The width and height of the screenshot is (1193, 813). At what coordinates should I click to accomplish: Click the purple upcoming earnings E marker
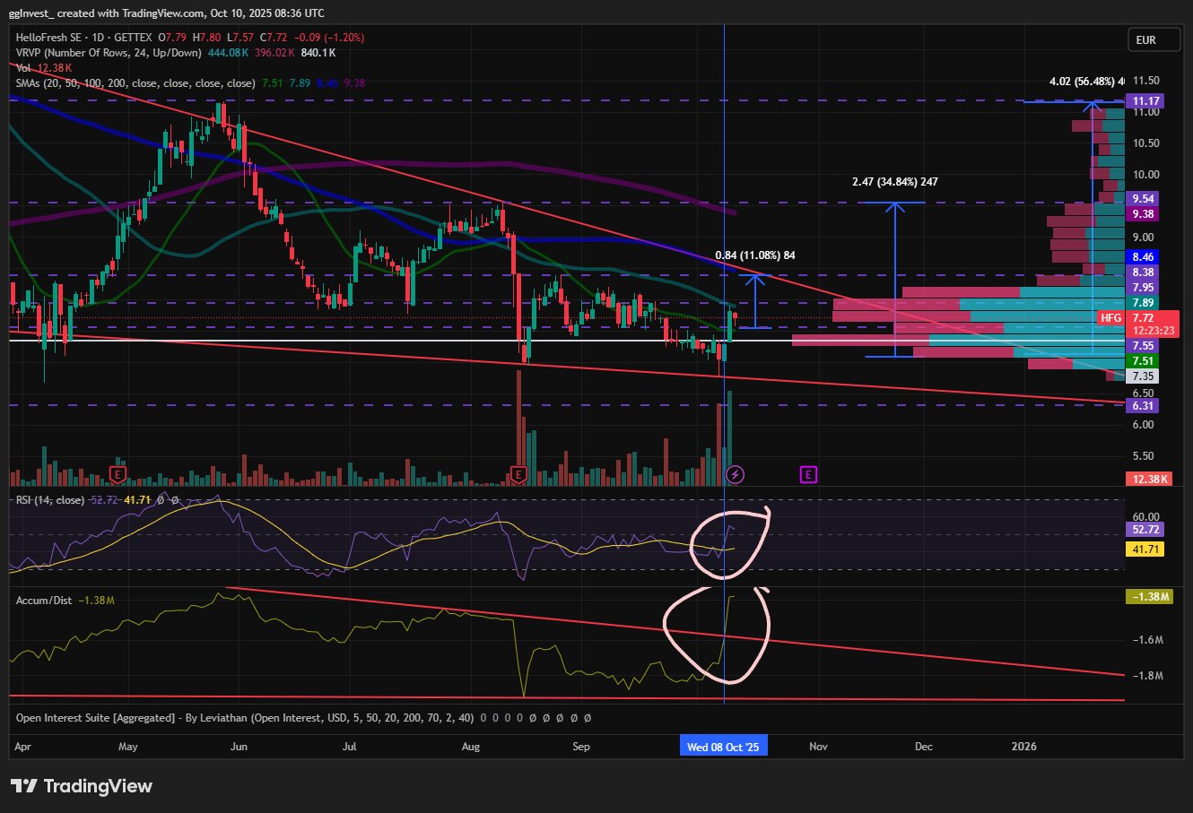coord(808,474)
